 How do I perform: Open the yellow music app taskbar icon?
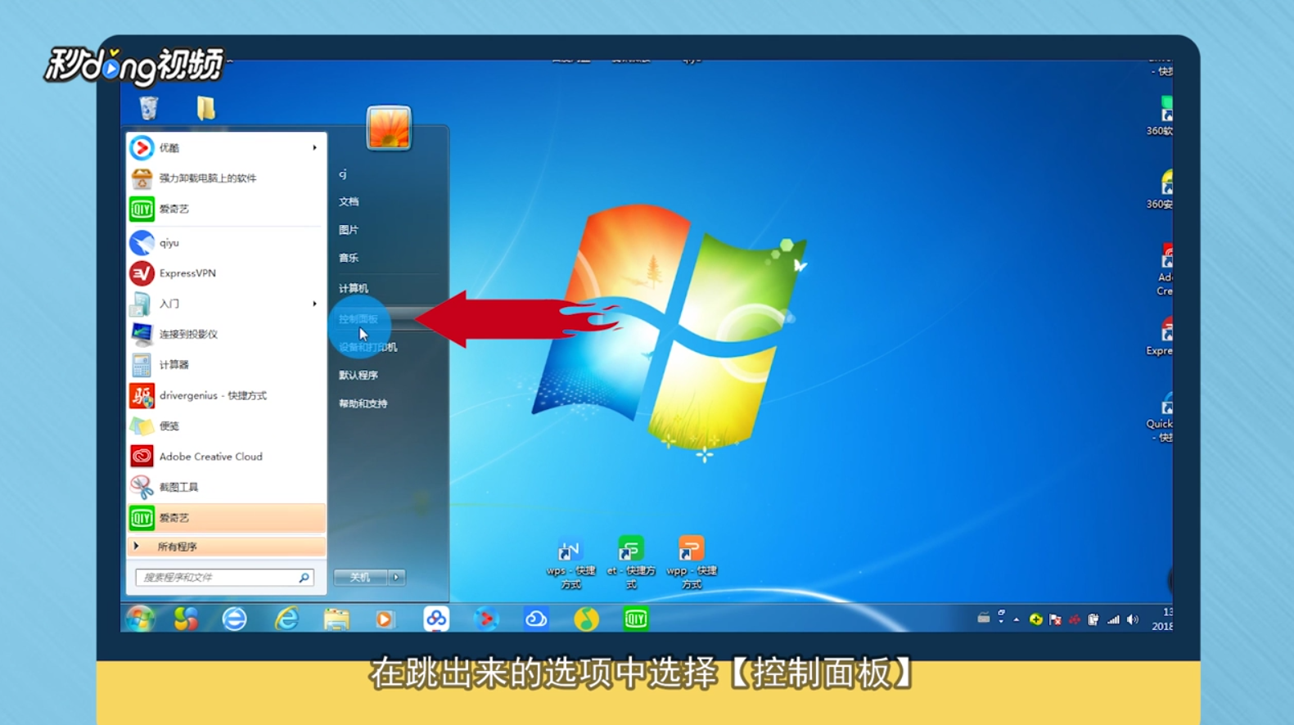pyautogui.click(x=586, y=619)
